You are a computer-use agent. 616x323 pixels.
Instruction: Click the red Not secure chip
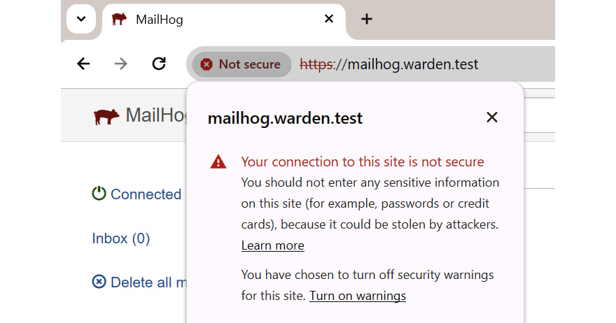pyautogui.click(x=241, y=64)
